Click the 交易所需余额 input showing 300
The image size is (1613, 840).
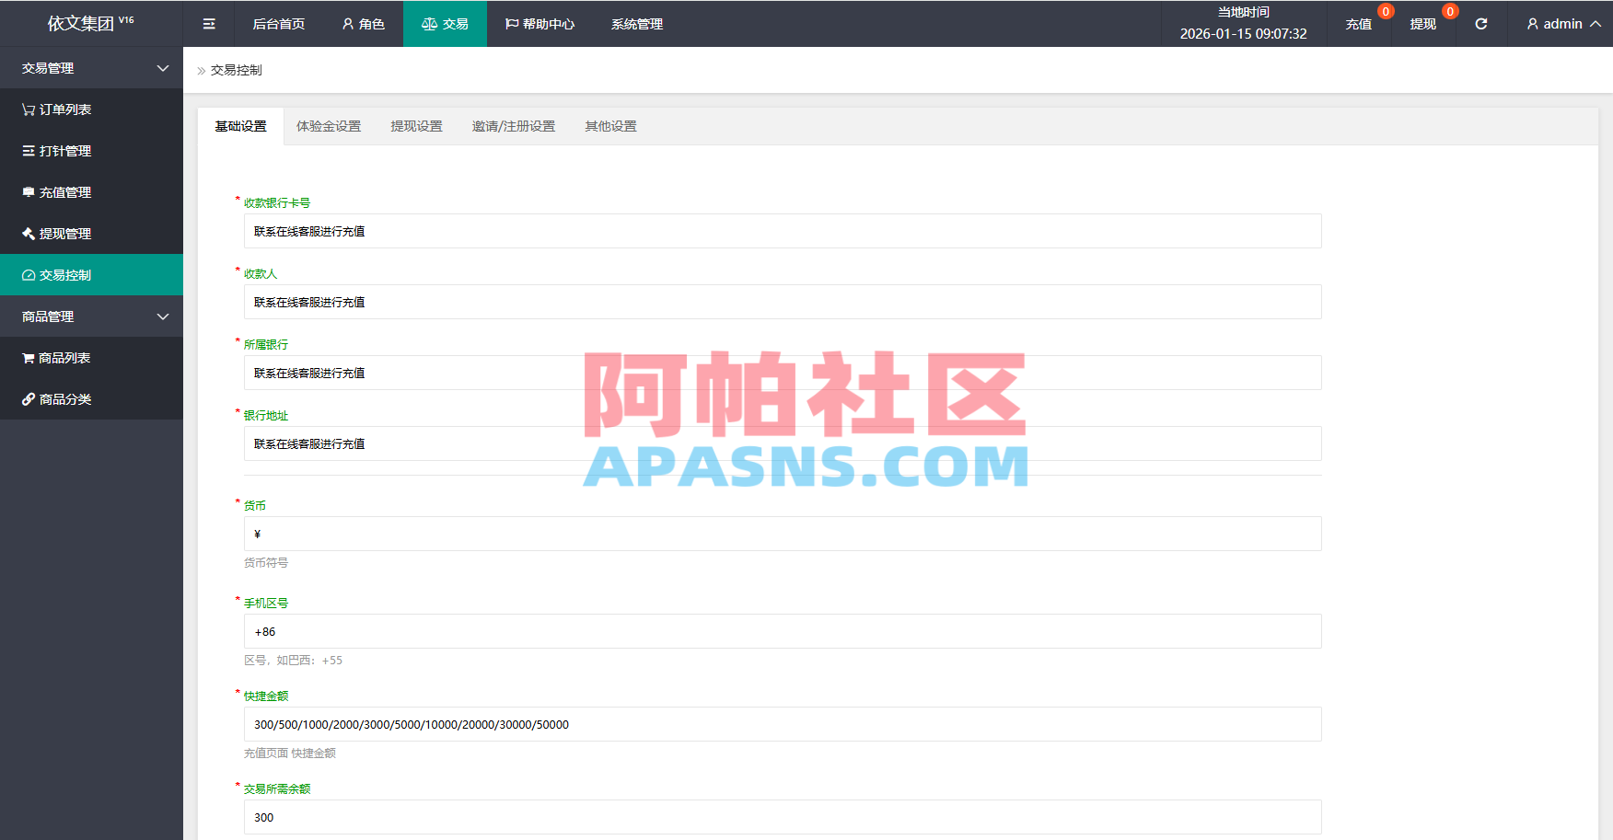[783, 817]
